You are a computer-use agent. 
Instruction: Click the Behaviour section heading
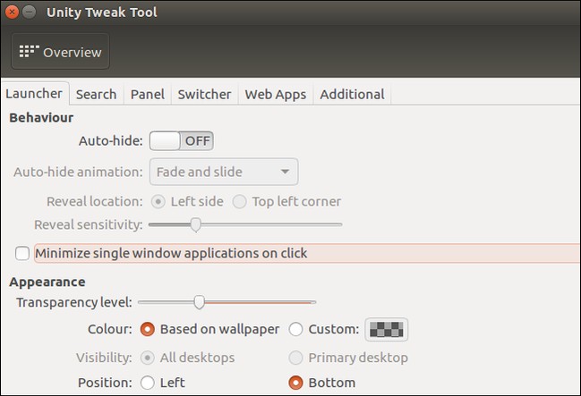[41, 118]
